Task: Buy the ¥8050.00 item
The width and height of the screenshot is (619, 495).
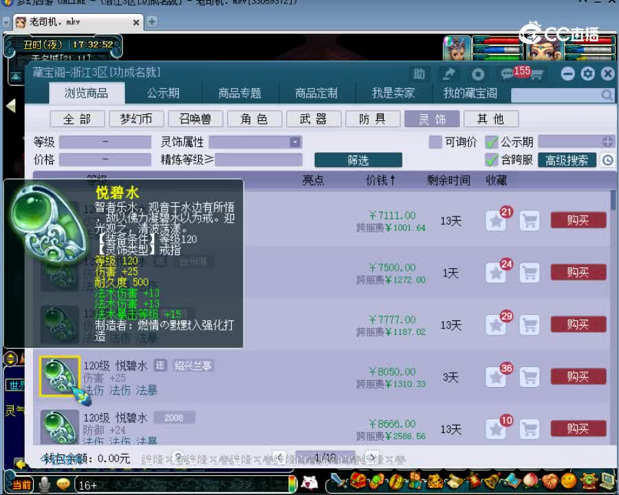Action: pos(578,377)
